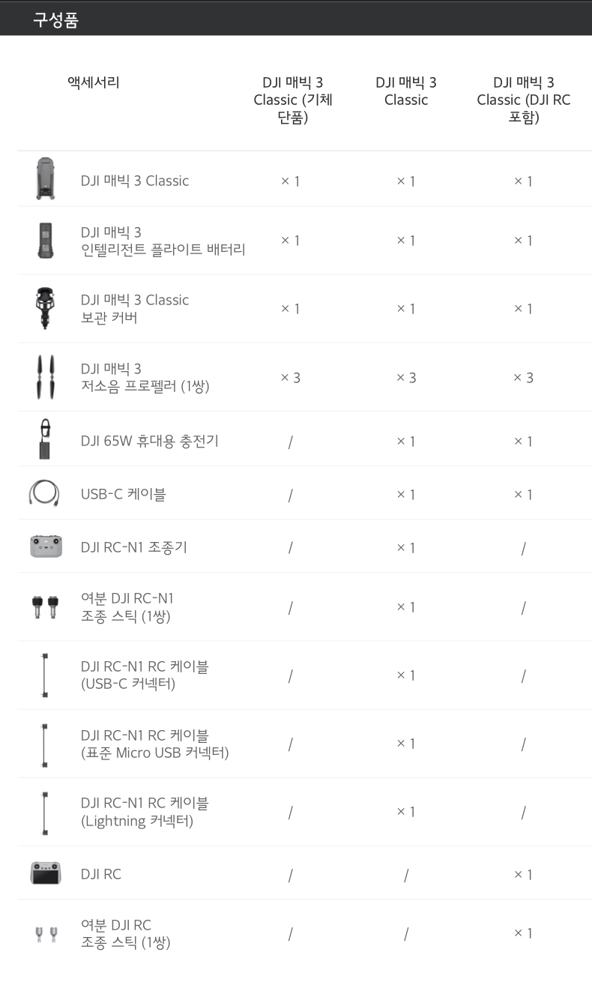The image size is (592, 997).
Task: Click the DJI RC-N1 controller icon
Action: (46, 547)
